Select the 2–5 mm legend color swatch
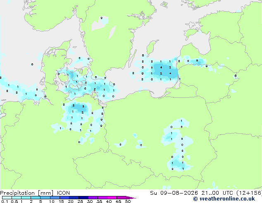 tap(36, 198)
